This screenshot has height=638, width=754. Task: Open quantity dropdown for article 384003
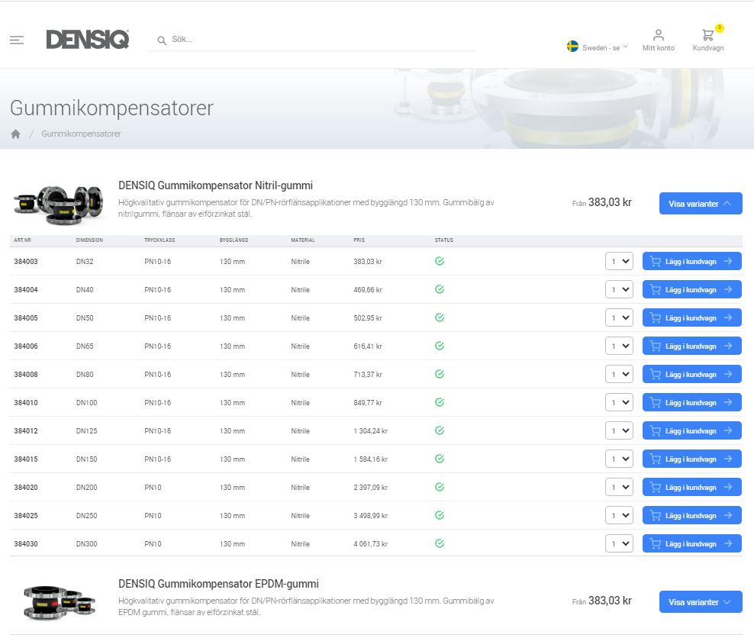point(619,262)
